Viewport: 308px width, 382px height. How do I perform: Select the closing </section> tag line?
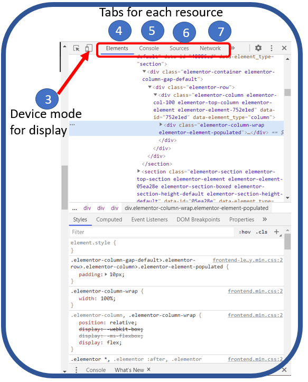(x=157, y=163)
